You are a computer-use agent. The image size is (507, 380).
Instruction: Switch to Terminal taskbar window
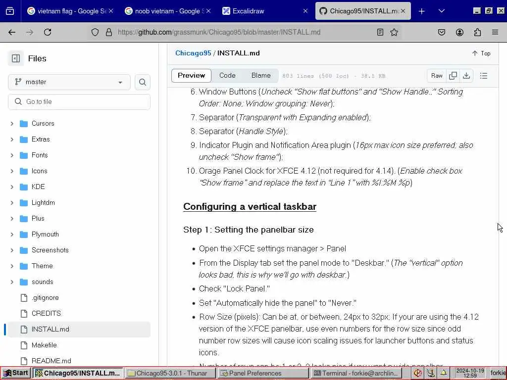pyautogui.click(x=355, y=373)
